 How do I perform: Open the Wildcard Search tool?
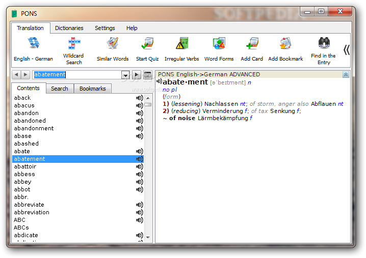(73, 50)
